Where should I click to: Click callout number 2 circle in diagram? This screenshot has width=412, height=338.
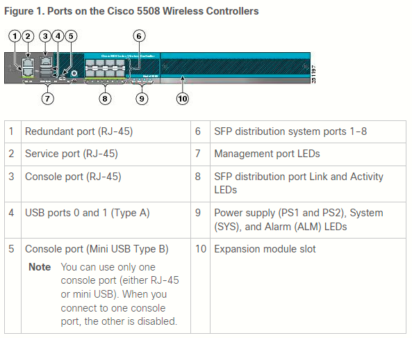(28, 36)
